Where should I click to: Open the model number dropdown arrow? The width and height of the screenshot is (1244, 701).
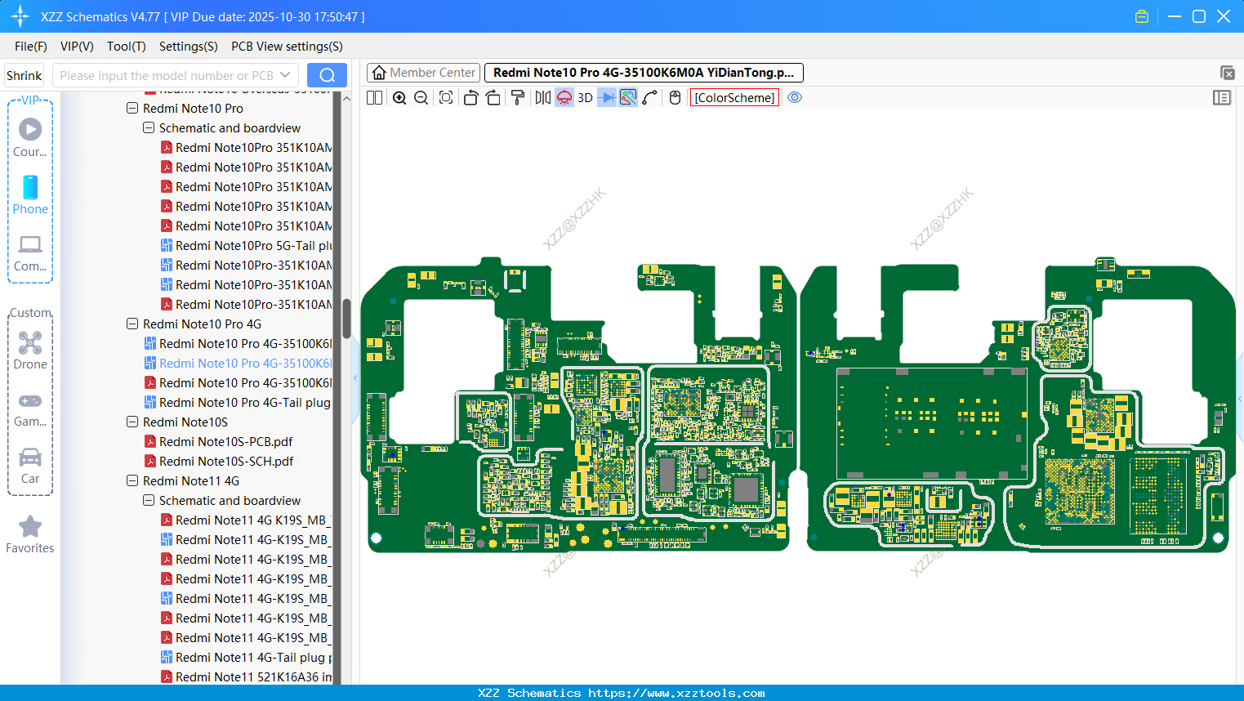(x=285, y=75)
